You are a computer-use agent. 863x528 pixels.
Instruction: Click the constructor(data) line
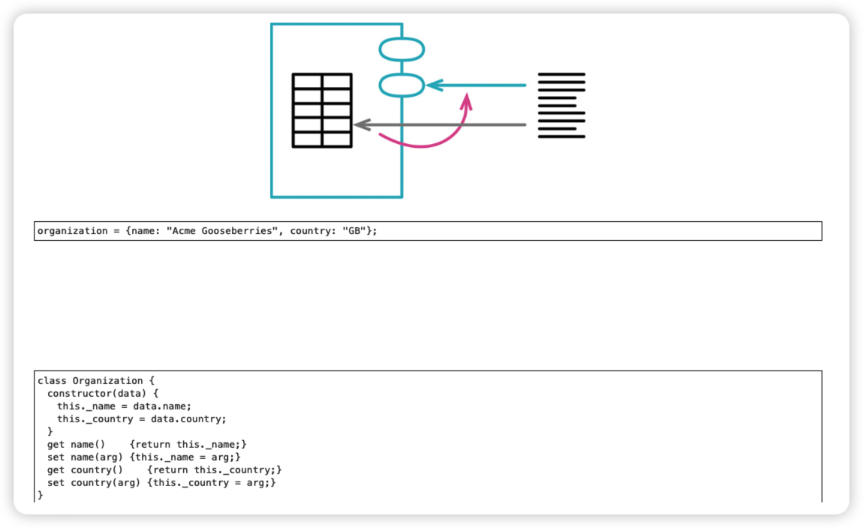coord(102,393)
